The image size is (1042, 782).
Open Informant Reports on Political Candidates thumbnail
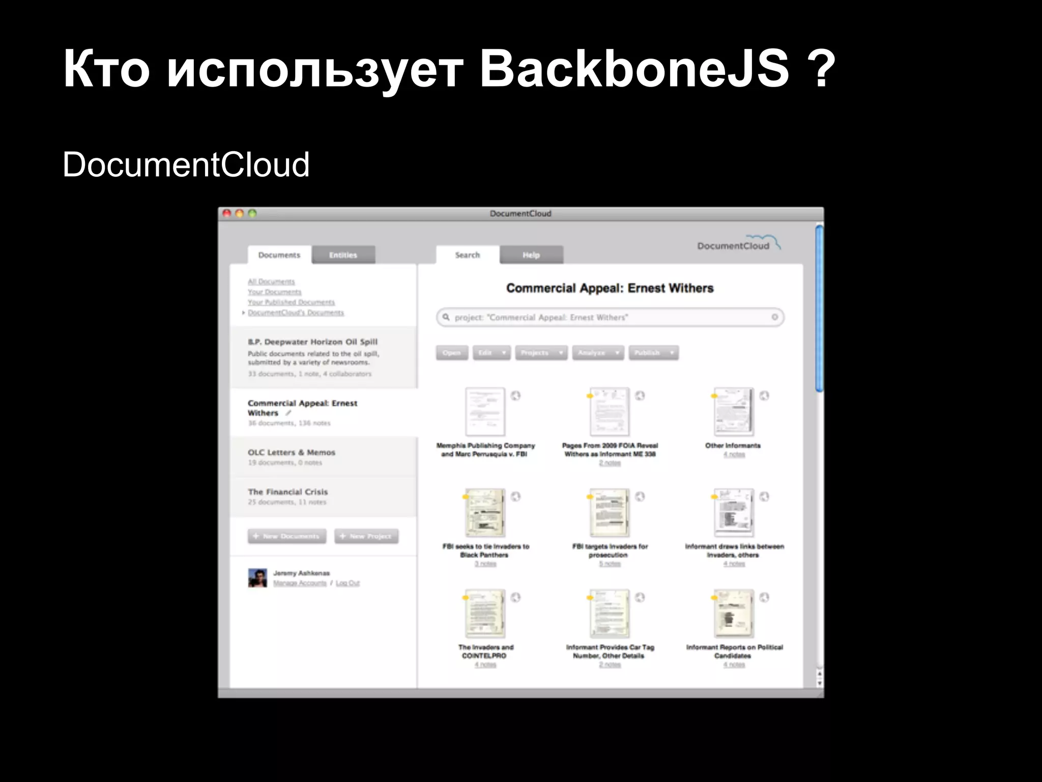click(x=734, y=613)
